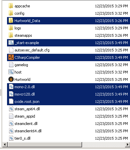This screenshot has width=130, height=150.
Task: Click the steam_appid file entry
Action: coord(25,116)
